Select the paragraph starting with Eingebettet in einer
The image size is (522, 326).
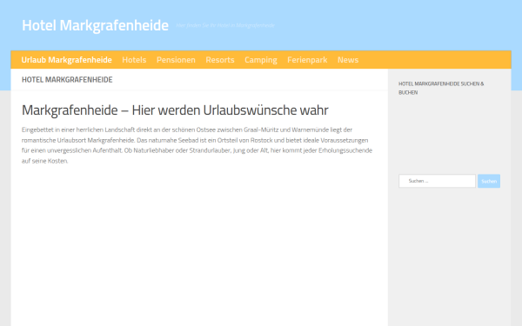pos(197,145)
